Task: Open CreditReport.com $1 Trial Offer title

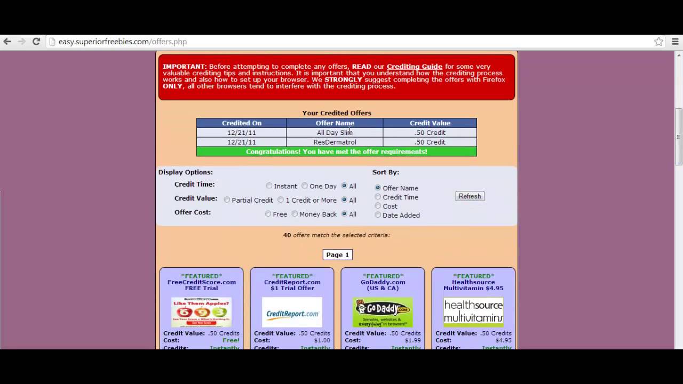Action: 292,285
